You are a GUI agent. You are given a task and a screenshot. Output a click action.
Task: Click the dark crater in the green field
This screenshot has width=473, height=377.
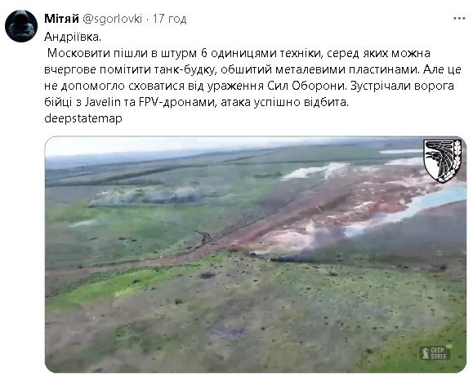(207, 276)
